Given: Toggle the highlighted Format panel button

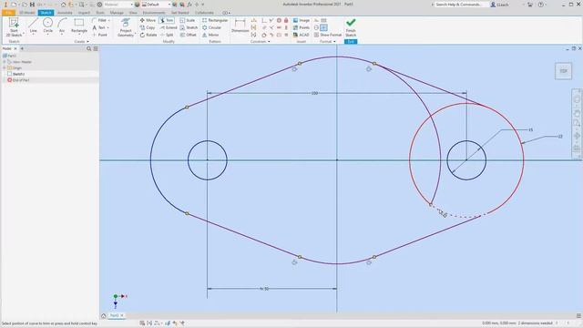Looking at the screenshot, I should click(x=324, y=27).
